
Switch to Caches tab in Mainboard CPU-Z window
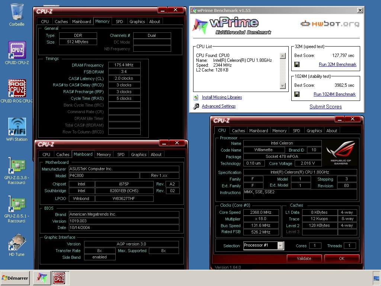point(63,155)
